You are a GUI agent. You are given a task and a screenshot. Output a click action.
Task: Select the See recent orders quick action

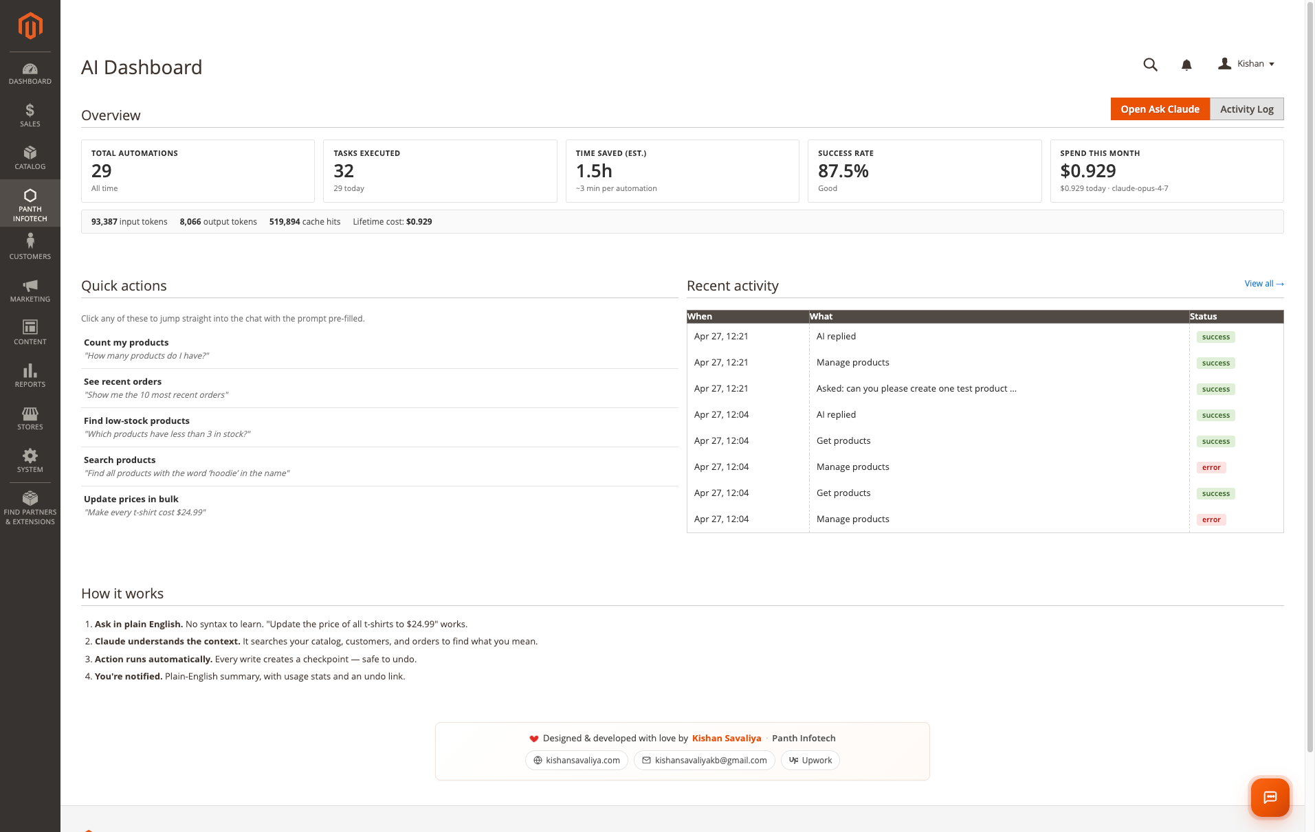tap(379, 388)
